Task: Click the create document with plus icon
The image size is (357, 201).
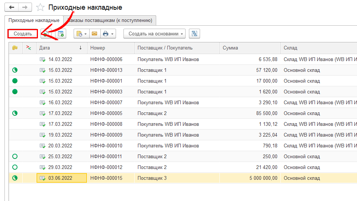Action: pyautogui.click(x=60, y=34)
